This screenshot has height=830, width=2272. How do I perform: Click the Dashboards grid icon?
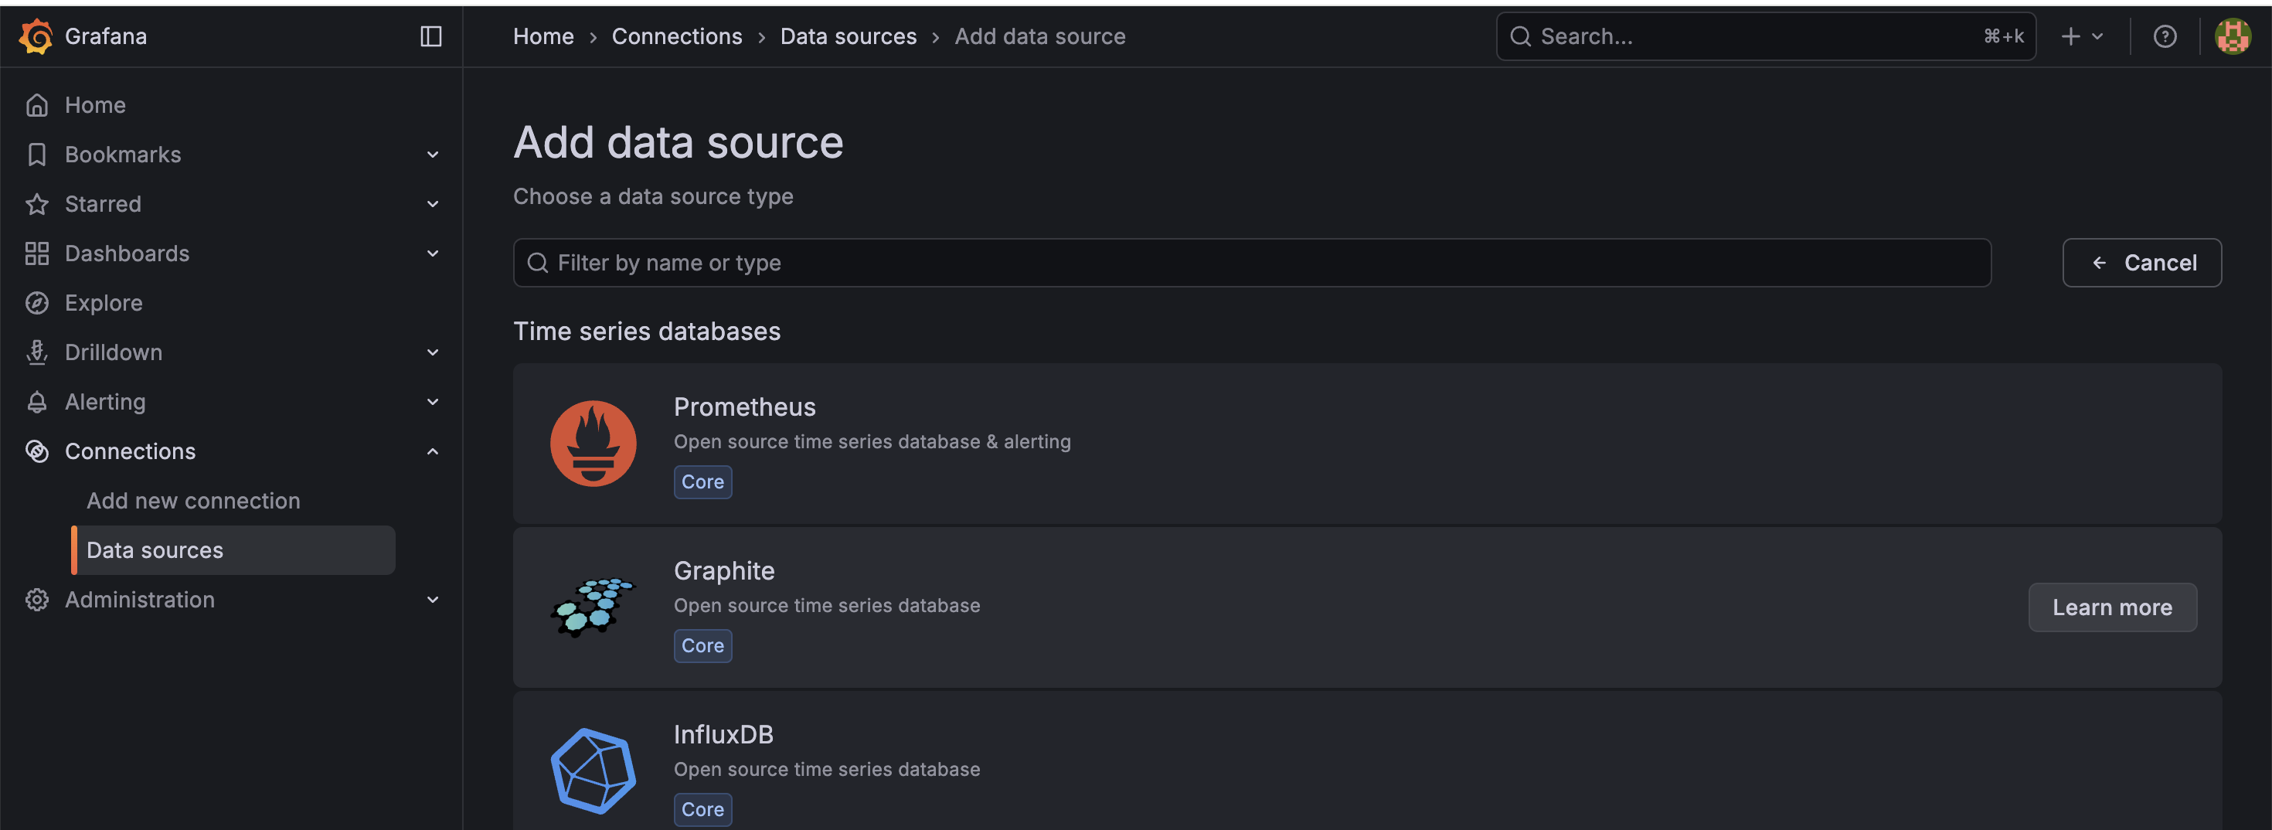[36, 253]
